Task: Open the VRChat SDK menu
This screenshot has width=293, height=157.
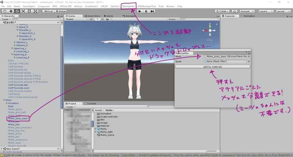Action: pos(66,6)
